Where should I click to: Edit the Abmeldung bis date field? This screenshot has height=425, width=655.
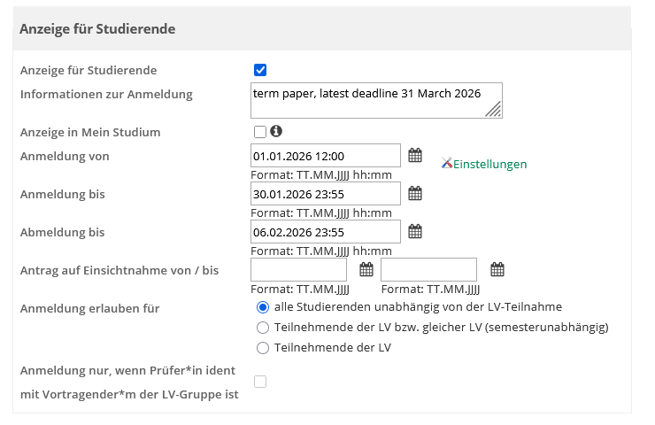(326, 232)
